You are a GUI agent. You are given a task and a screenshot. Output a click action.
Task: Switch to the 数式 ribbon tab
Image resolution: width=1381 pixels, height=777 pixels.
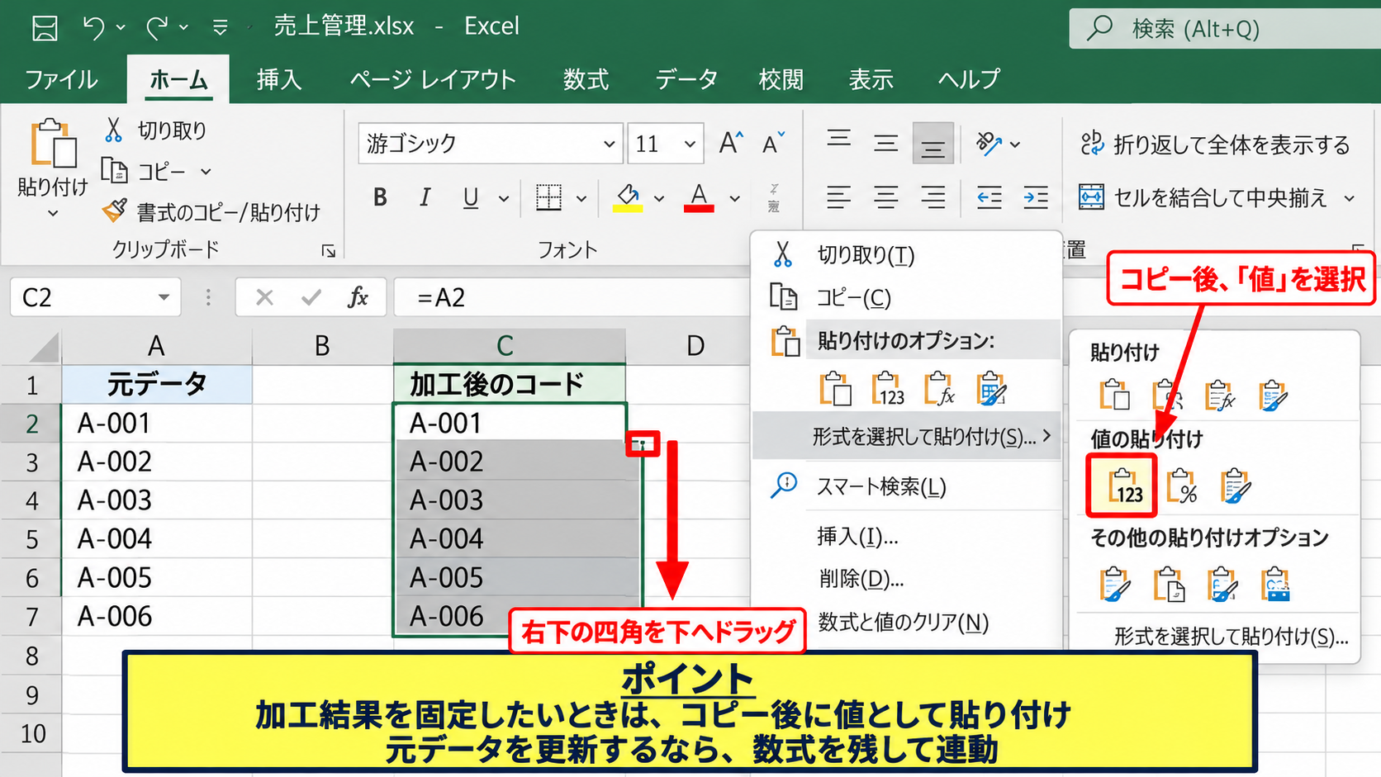(586, 79)
